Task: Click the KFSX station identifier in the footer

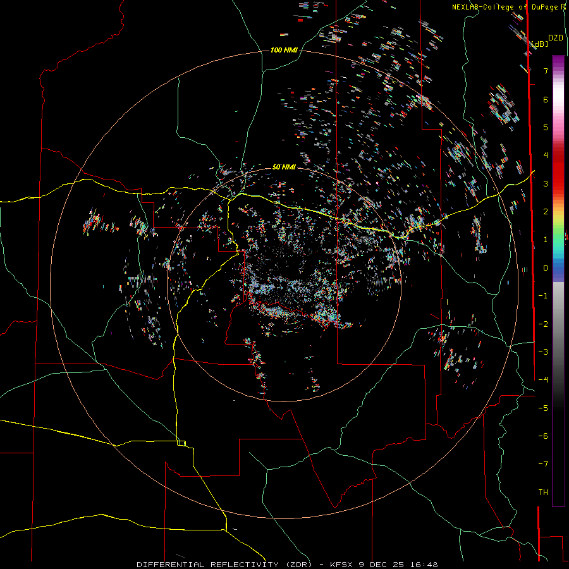Action: tap(343, 565)
